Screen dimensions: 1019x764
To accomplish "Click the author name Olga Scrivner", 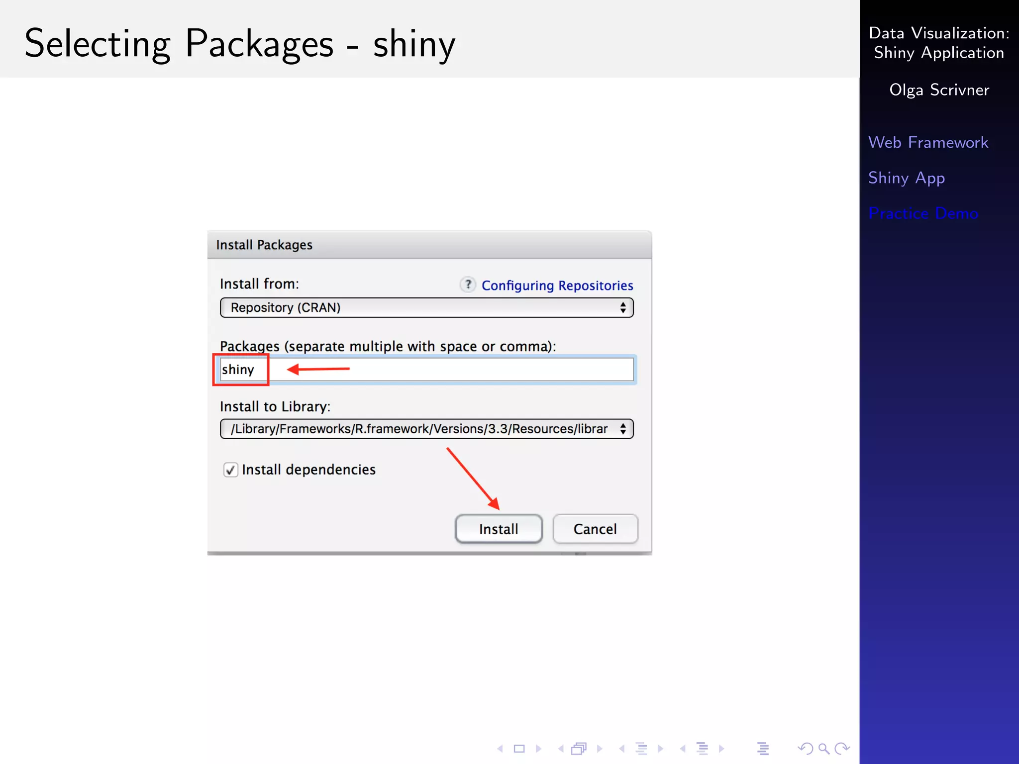I will tap(939, 90).
